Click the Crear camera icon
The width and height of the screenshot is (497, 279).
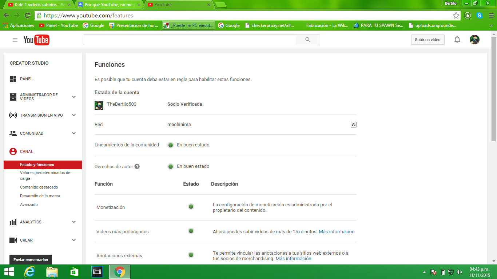click(13, 240)
